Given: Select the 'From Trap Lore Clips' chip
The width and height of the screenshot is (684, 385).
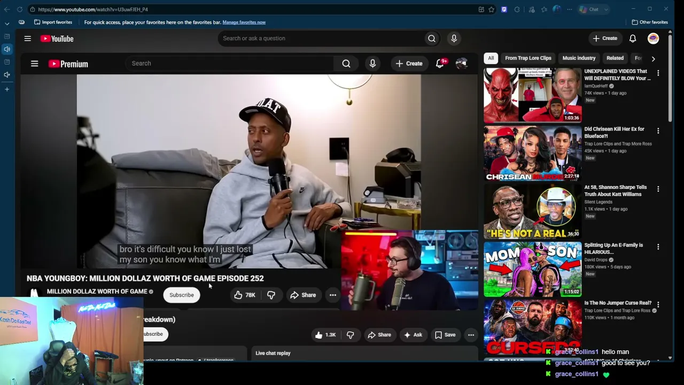Looking at the screenshot, I should [528, 58].
